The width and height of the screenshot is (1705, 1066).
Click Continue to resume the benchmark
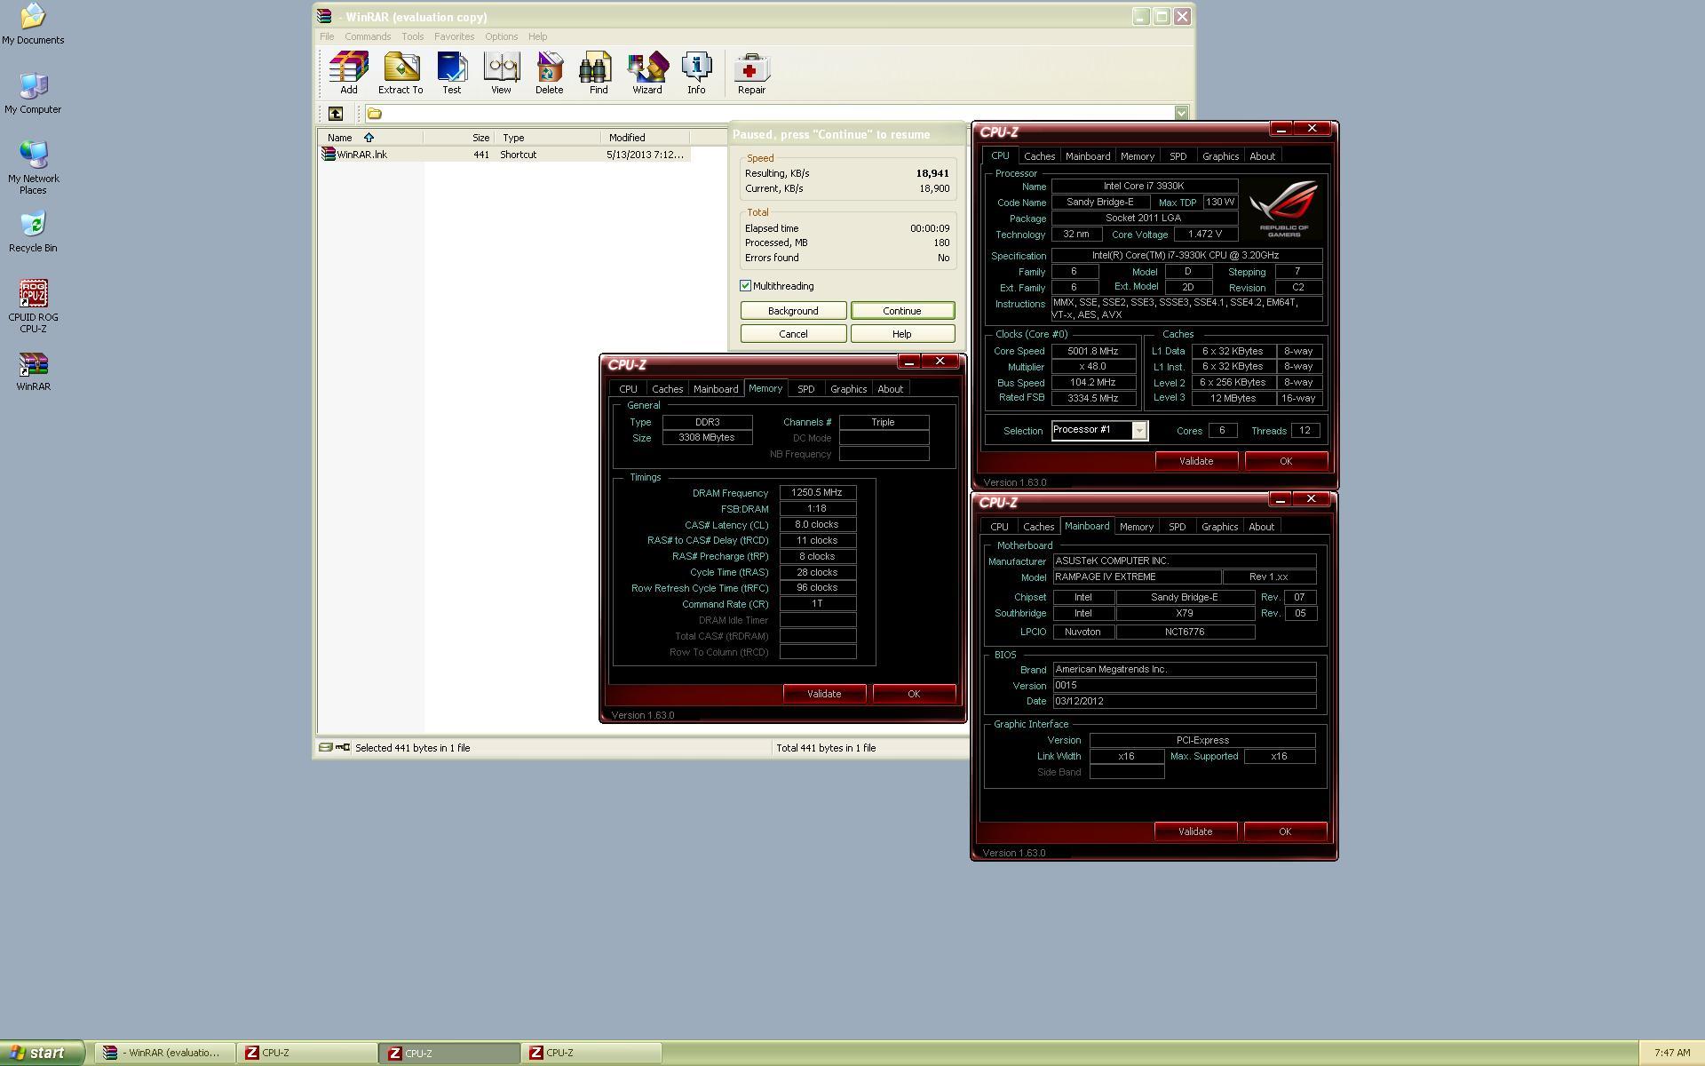tap(902, 311)
